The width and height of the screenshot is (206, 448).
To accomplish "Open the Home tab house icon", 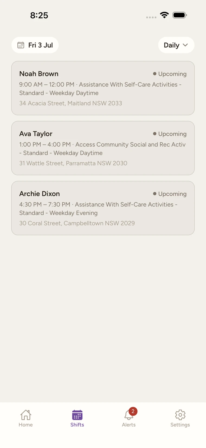I will point(26,415).
